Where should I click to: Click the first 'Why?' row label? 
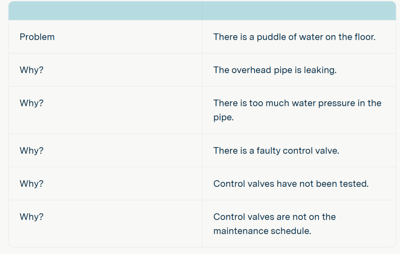pyautogui.click(x=31, y=70)
